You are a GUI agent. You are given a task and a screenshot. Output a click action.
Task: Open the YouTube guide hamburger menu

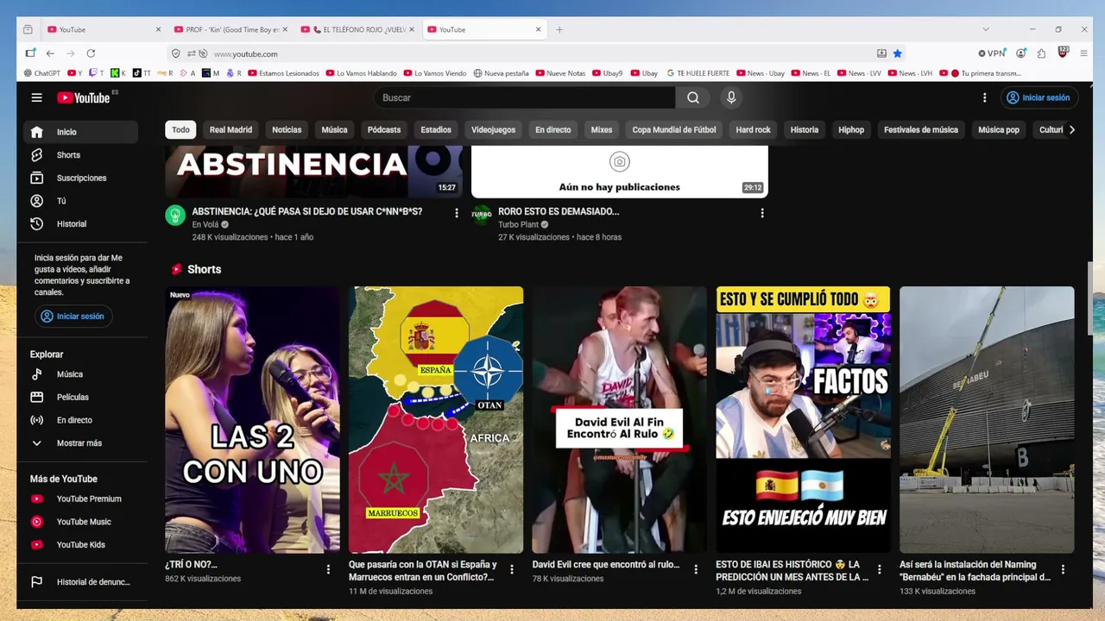(x=36, y=97)
